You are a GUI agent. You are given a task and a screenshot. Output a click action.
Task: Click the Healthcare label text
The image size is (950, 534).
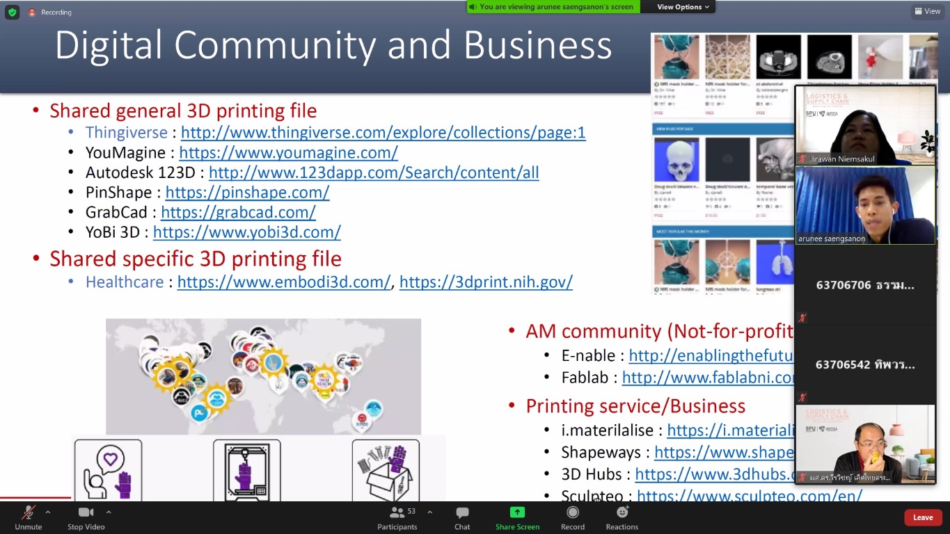coord(125,282)
